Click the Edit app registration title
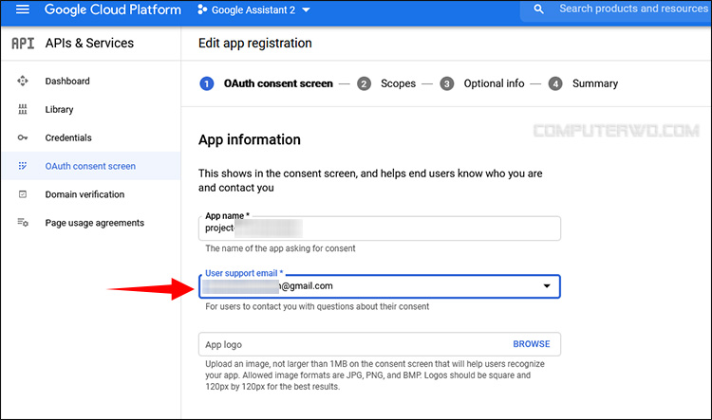 255,43
